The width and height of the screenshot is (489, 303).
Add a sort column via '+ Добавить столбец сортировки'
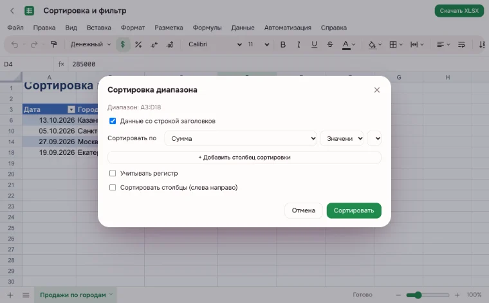tap(244, 158)
